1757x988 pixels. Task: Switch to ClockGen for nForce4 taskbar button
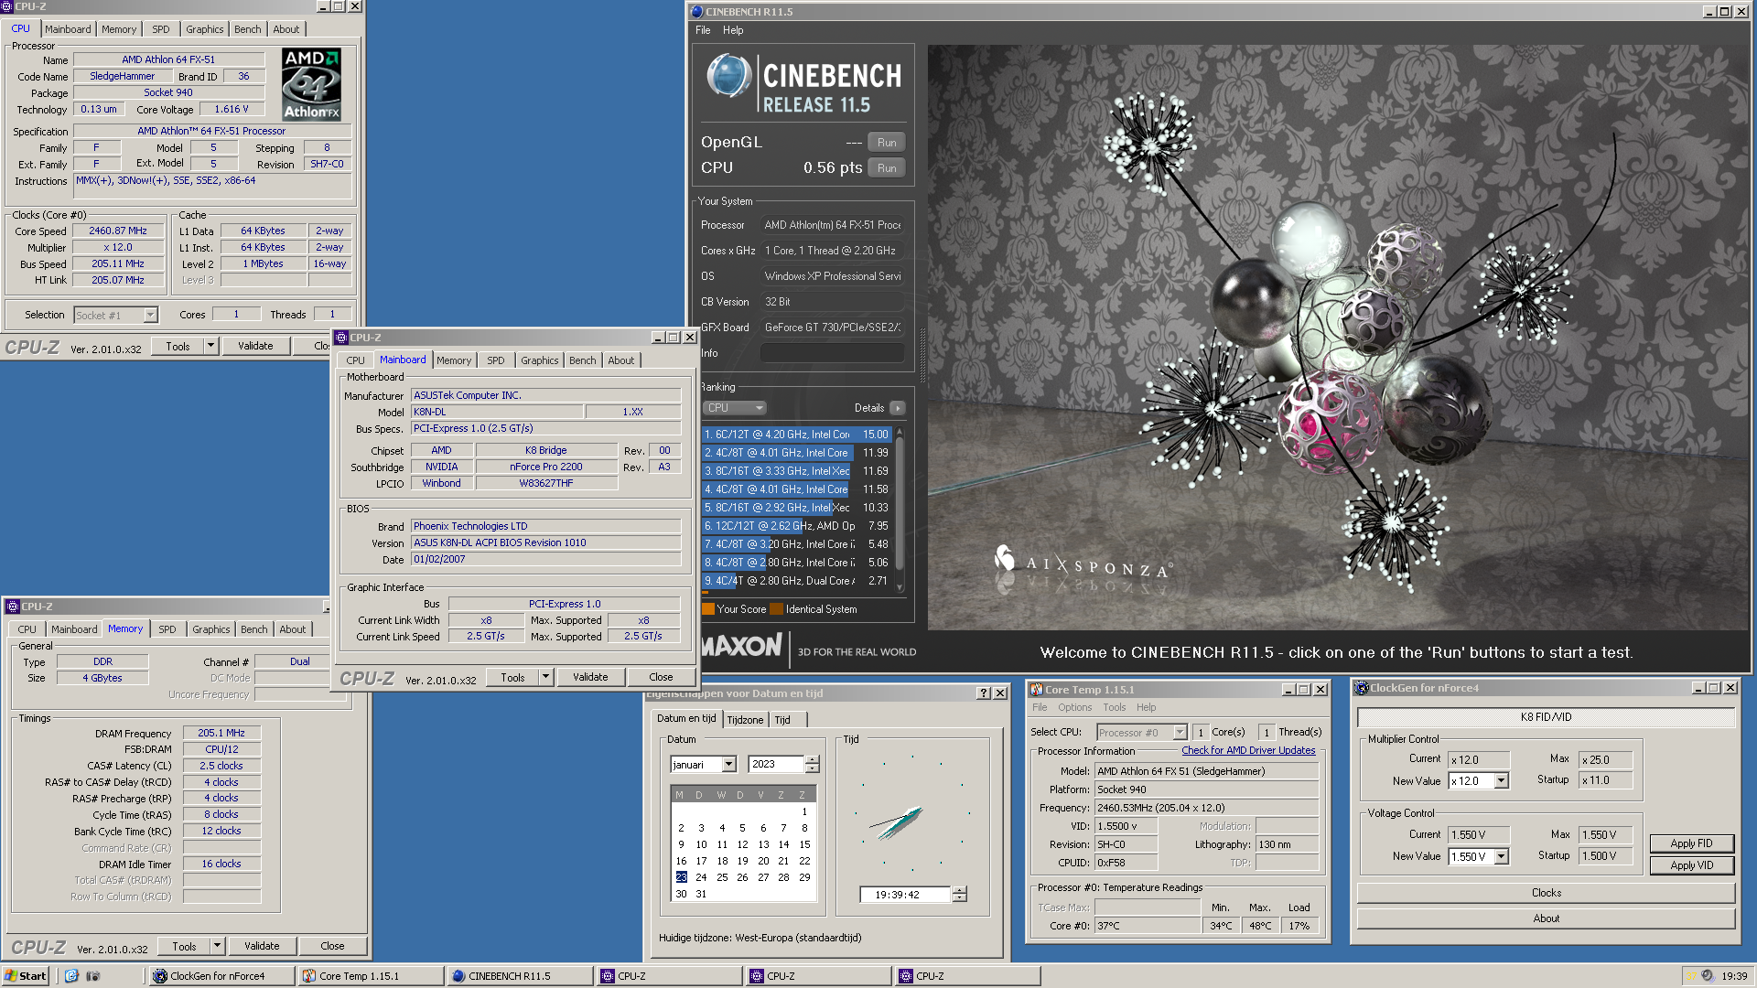pos(221,976)
